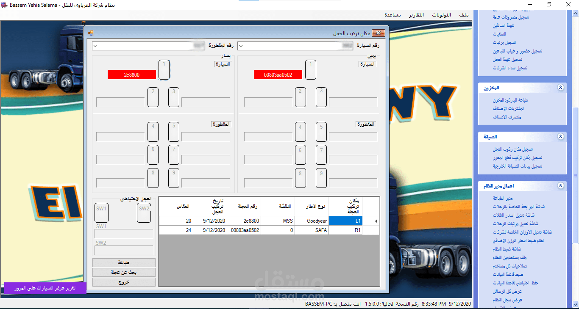Click the بحث عن عجلة search button
This screenshot has height=309, width=579.
pyautogui.click(x=124, y=273)
